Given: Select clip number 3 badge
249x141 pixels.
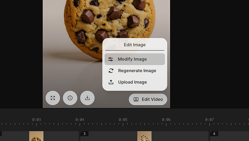Looking at the screenshot, I should [85, 134].
